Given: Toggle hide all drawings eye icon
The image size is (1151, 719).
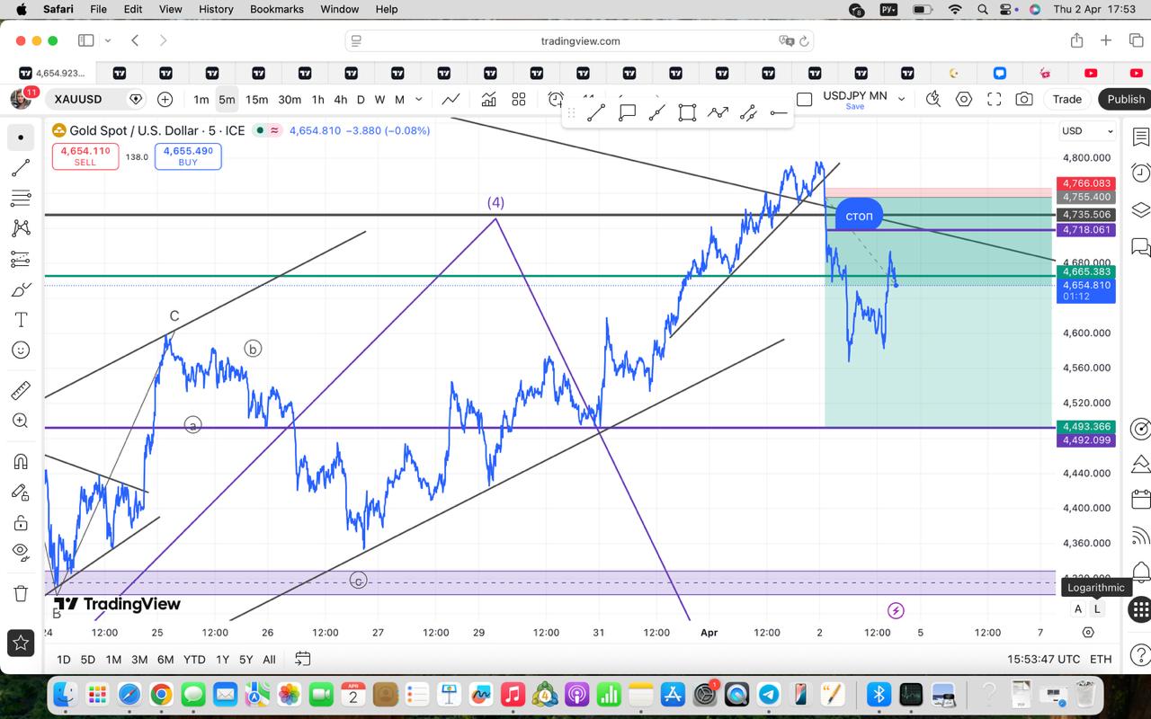Looking at the screenshot, I should coord(21,551).
